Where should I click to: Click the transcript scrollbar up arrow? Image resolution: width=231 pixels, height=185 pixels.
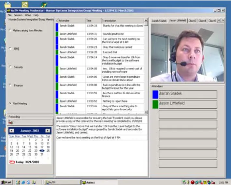[x=146, y=20]
